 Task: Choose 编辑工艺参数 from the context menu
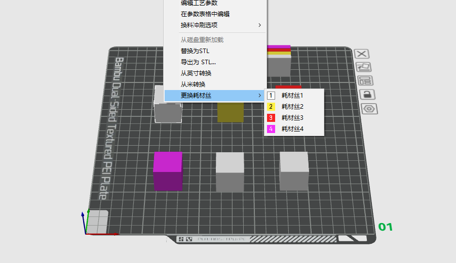tap(199, 3)
